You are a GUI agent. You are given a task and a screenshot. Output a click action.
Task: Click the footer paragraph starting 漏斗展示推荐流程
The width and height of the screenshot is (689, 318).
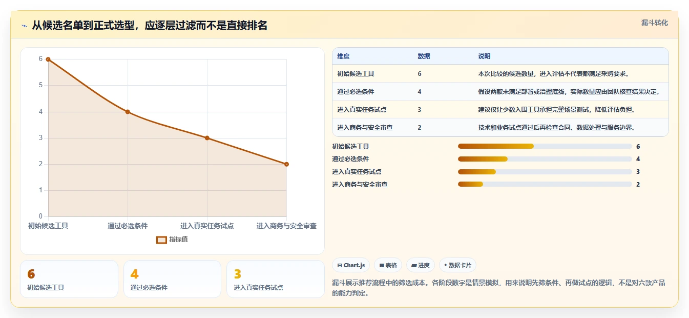[x=498, y=288]
